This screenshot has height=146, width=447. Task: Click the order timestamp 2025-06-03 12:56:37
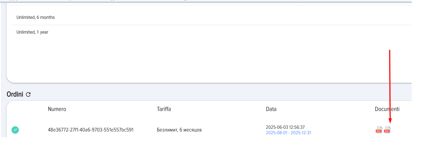[285, 127]
